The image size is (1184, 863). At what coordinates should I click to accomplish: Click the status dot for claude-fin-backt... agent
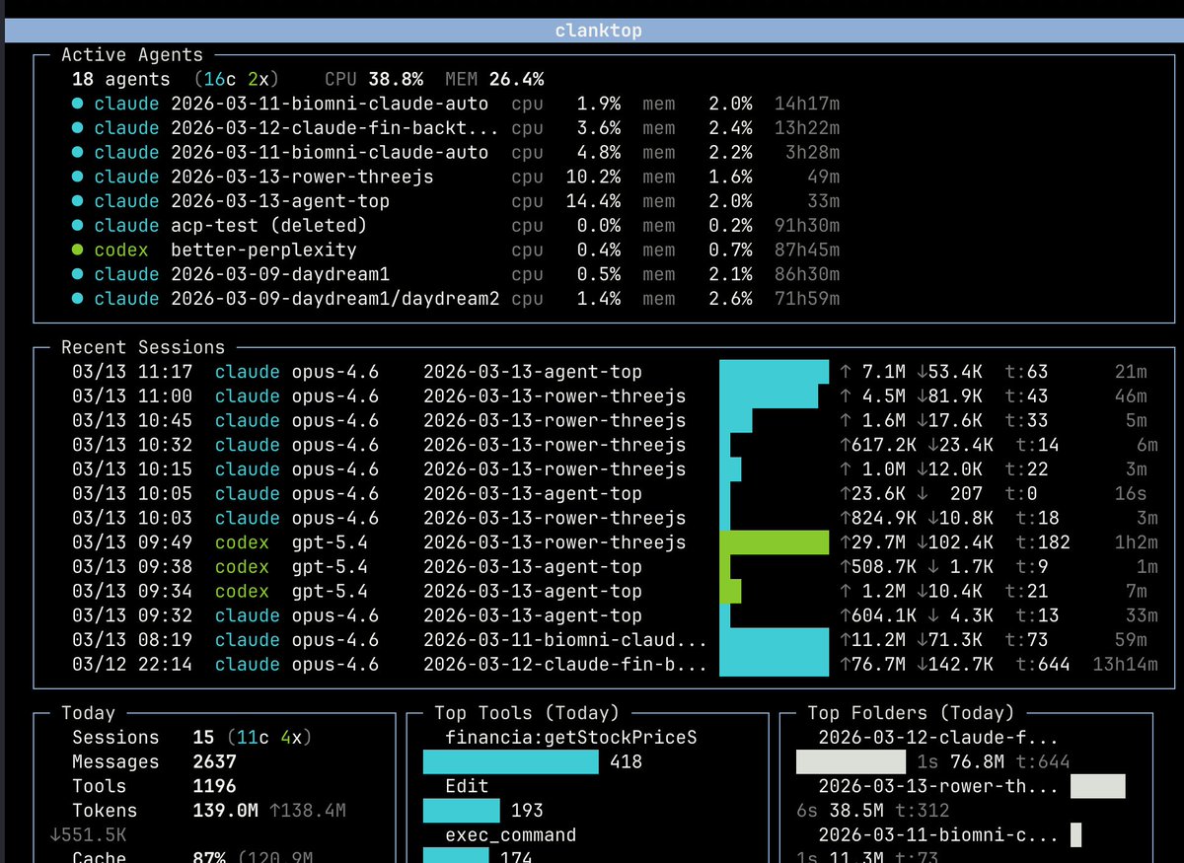[78, 128]
